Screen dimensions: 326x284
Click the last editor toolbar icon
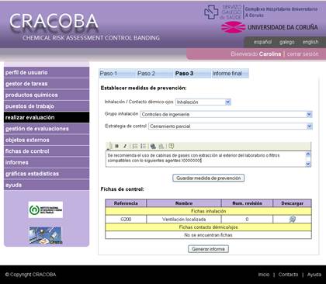pyautogui.click(x=171, y=146)
